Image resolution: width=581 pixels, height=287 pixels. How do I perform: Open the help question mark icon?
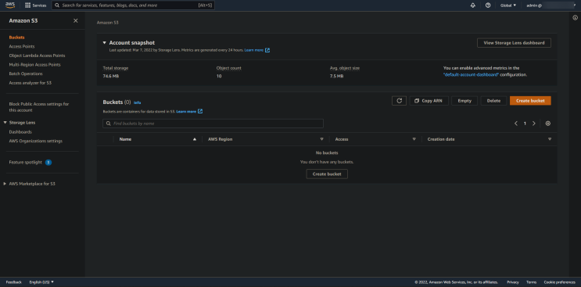pos(488,5)
